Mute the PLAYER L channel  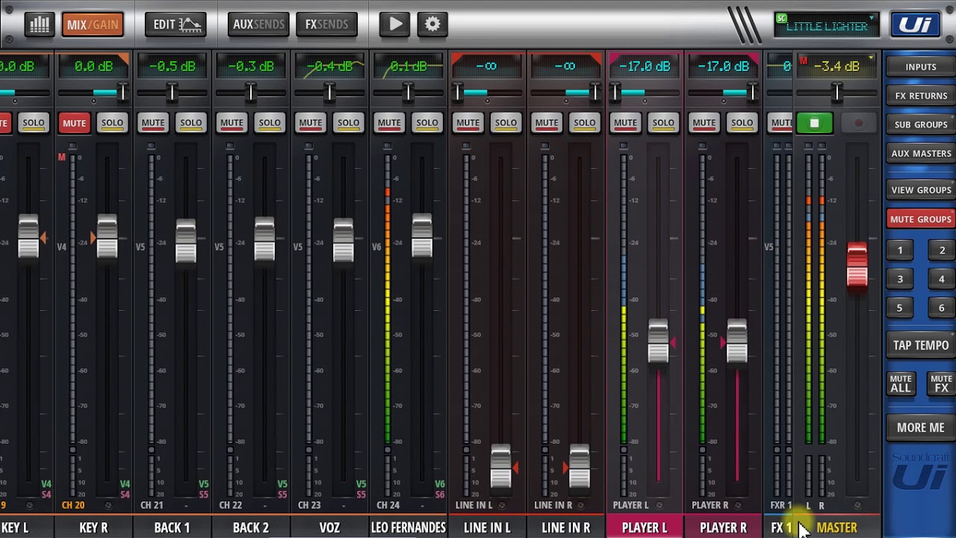pyautogui.click(x=625, y=123)
